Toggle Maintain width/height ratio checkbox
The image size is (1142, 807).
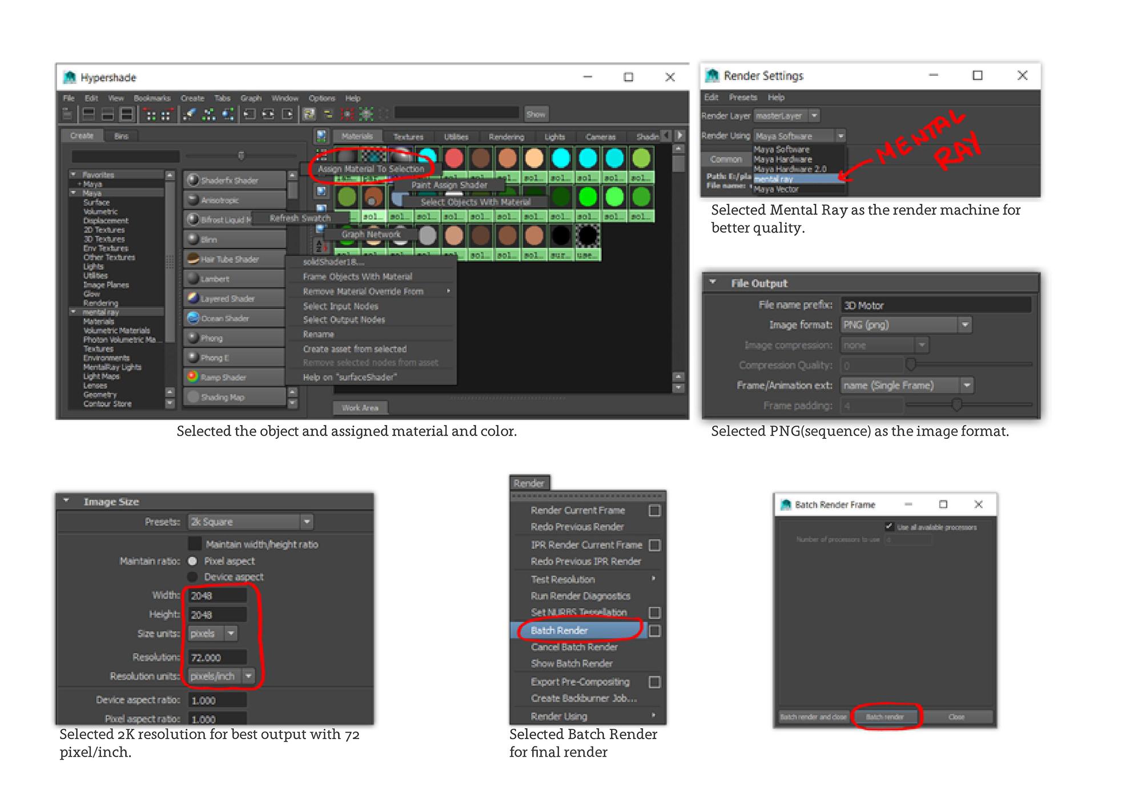[x=195, y=543]
